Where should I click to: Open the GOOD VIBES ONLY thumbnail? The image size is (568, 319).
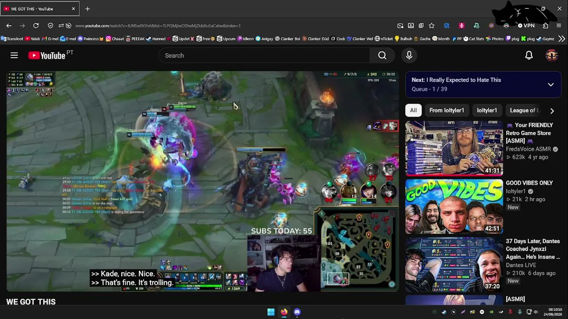point(454,206)
